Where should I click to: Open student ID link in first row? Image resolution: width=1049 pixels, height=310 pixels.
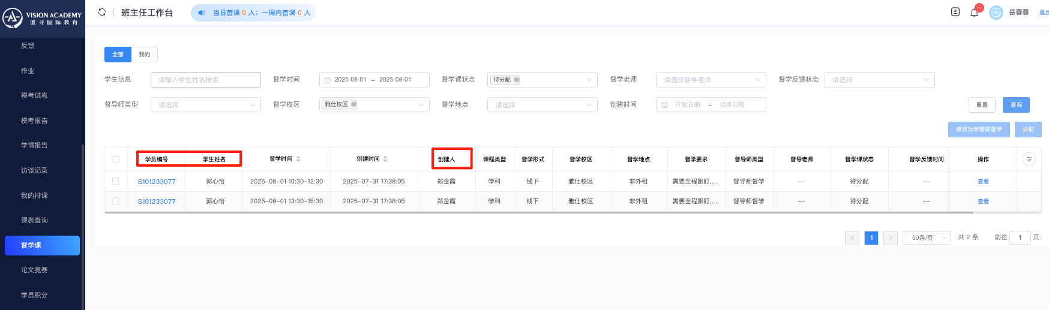(x=157, y=182)
